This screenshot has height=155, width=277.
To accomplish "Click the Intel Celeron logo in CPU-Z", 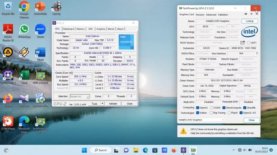I will (x=126, y=42).
